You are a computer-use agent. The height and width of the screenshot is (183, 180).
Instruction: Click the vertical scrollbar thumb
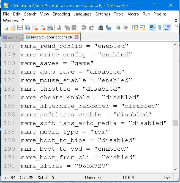coord(175,123)
